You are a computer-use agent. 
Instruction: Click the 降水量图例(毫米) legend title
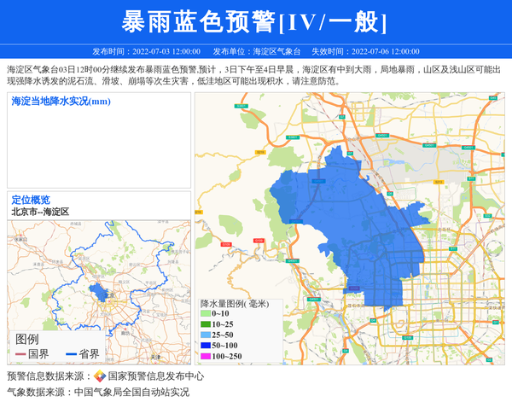pos(235,304)
